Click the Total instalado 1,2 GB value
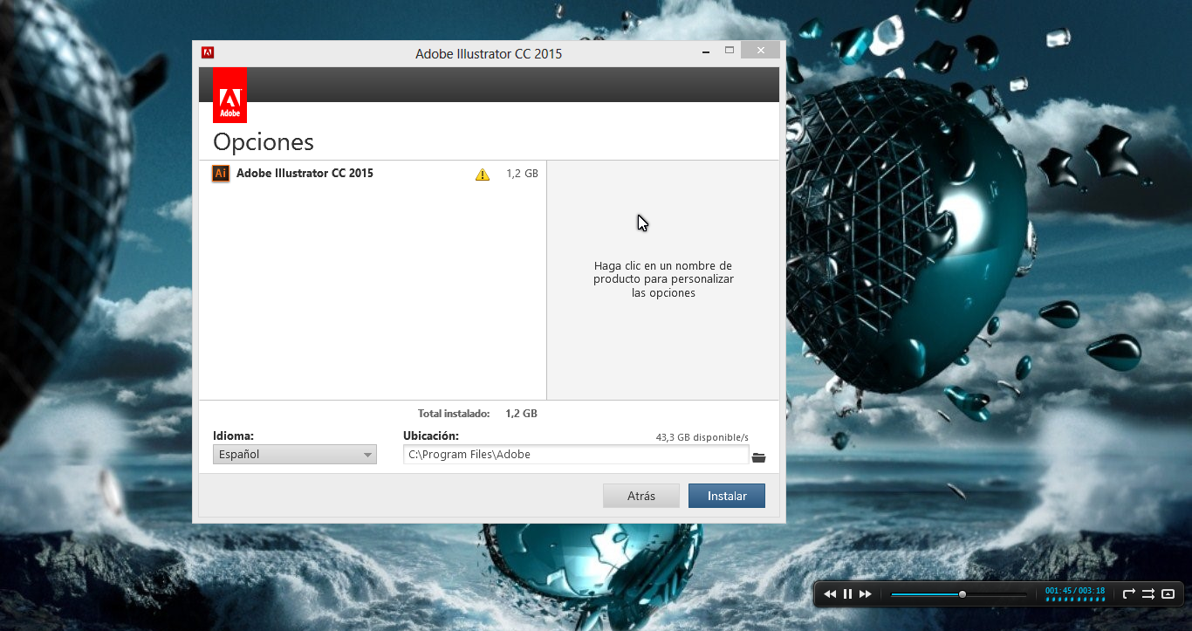1192x631 pixels. pyautogui.click(x=521, y=414)
